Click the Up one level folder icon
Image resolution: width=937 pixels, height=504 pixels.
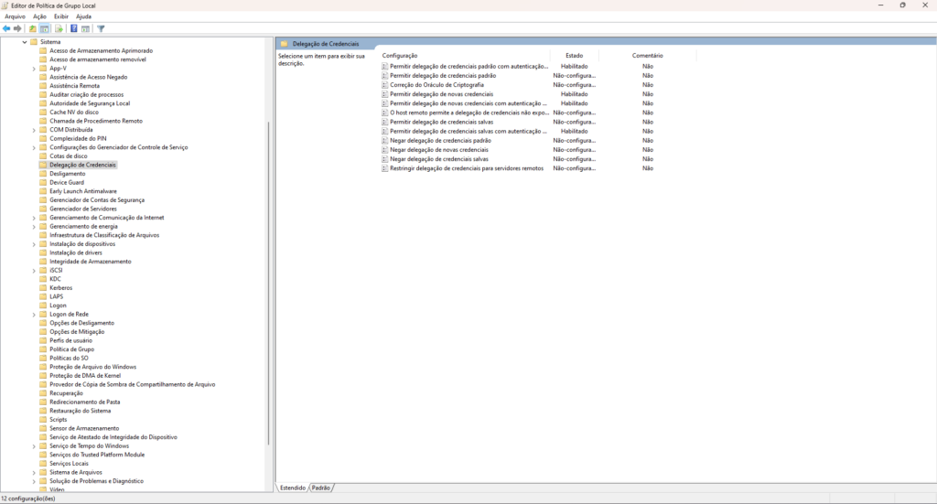coord(33,28)
